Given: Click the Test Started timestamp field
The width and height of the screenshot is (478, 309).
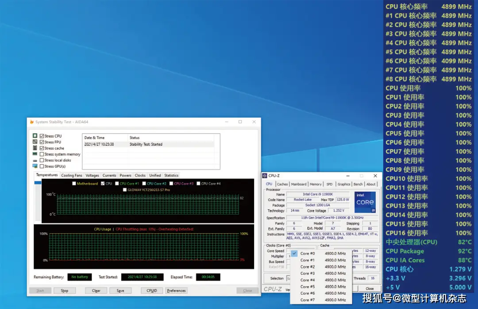Looking at the screenshot, I should coord(143,277).
